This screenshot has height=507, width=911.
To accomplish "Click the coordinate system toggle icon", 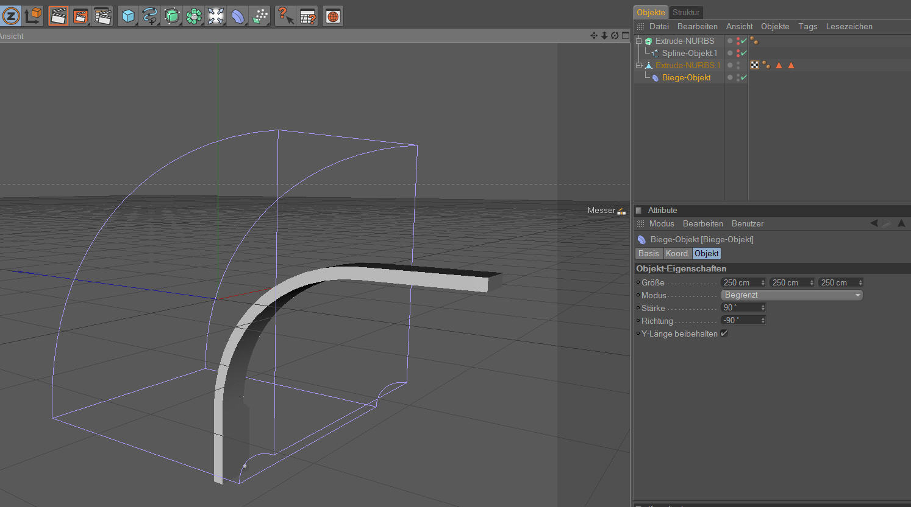I will click(x=34, y=16).
